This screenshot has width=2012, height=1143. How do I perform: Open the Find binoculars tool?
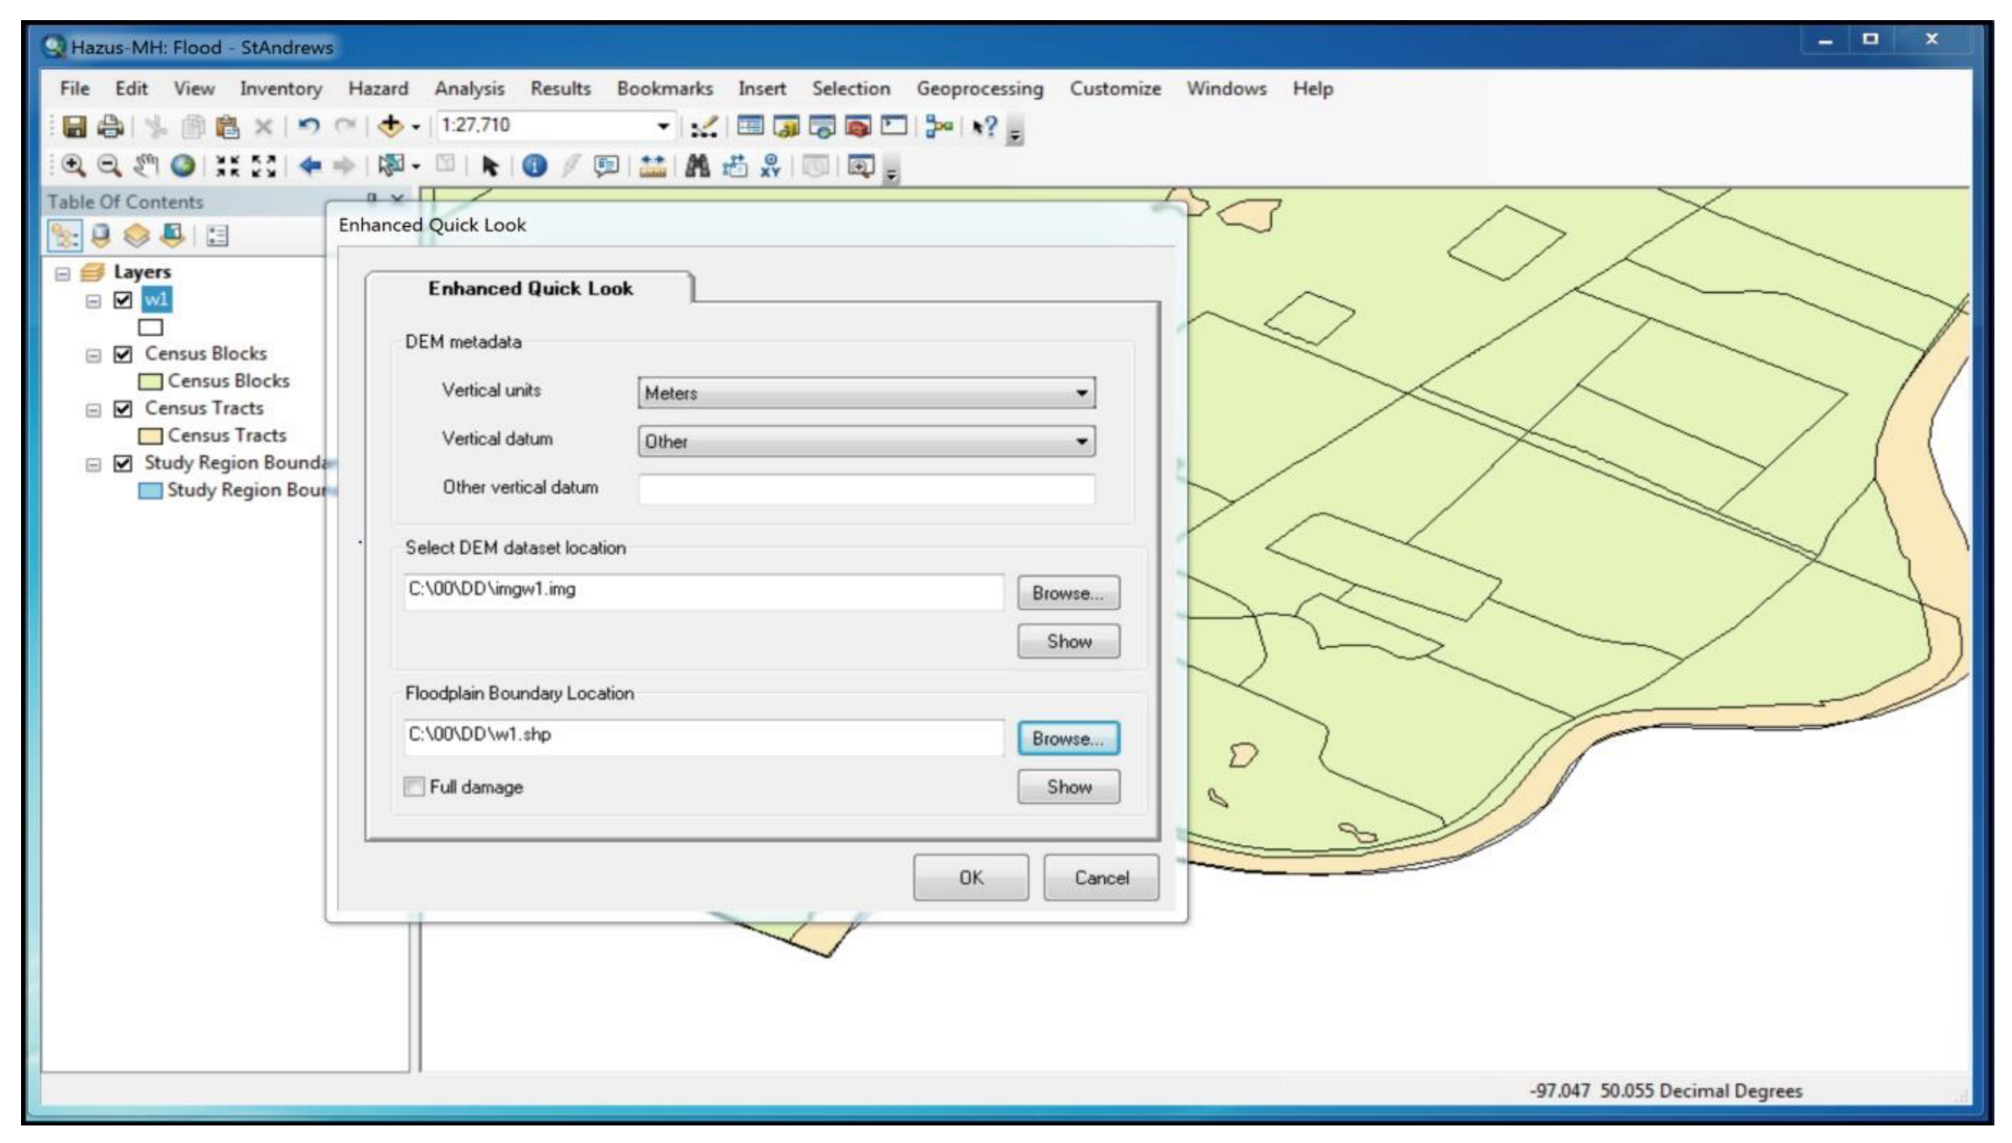click(x=697, y=166)
